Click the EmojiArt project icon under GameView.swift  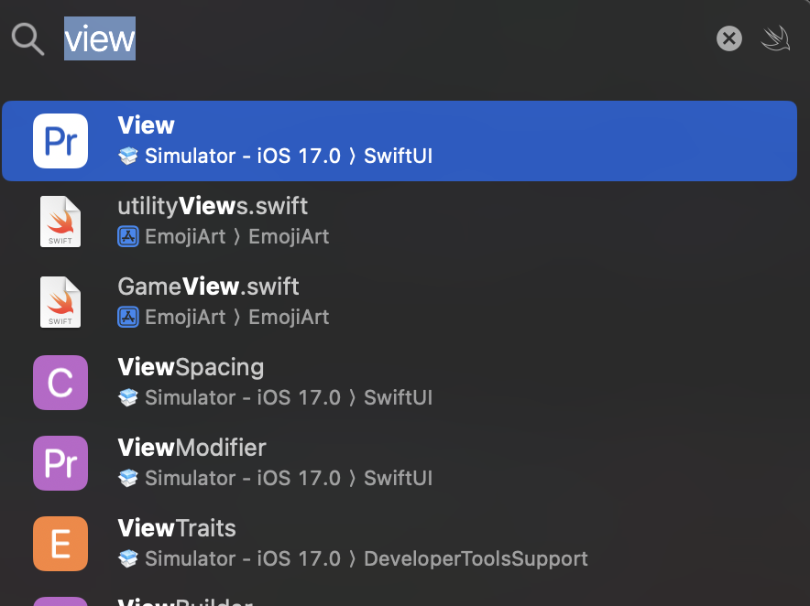[128, 318]
